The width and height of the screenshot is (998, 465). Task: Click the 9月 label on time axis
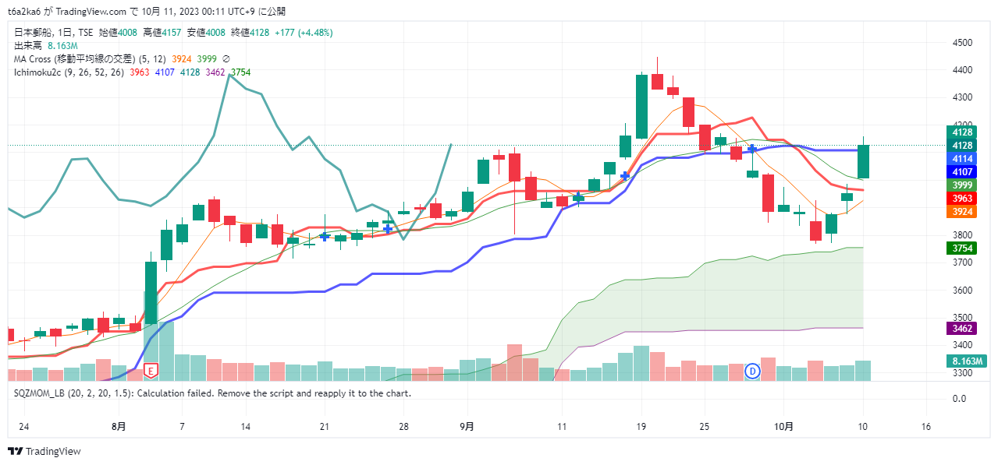[x=467, y=427]
